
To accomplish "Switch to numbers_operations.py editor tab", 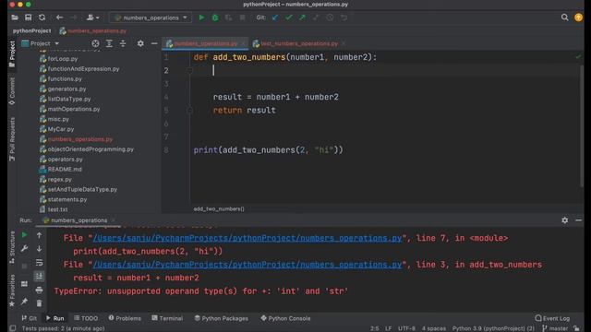I will (205, 43).
